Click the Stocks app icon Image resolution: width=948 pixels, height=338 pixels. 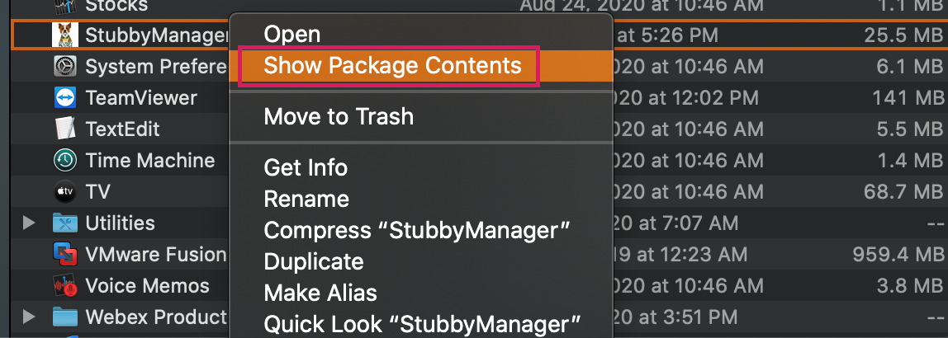(x=64, y=7)
